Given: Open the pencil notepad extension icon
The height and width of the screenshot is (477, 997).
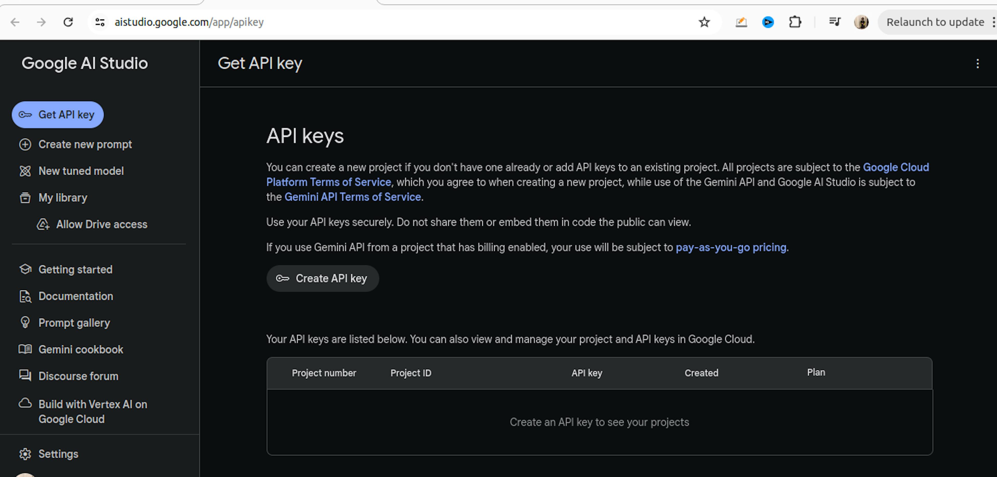Looking at the screenshot, I should pyautogui.click(x=741, y=22).
